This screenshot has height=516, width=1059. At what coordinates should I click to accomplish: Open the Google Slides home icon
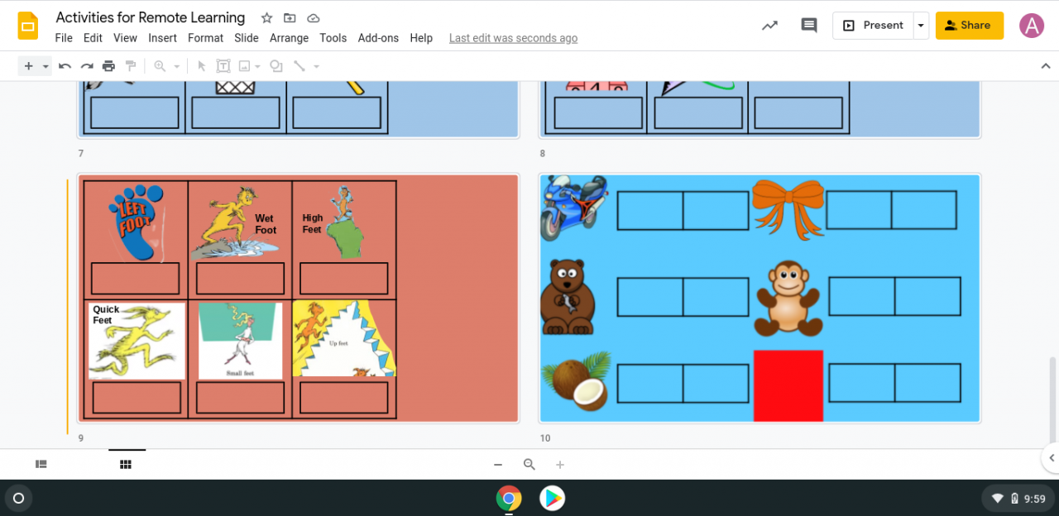[28, 26]
